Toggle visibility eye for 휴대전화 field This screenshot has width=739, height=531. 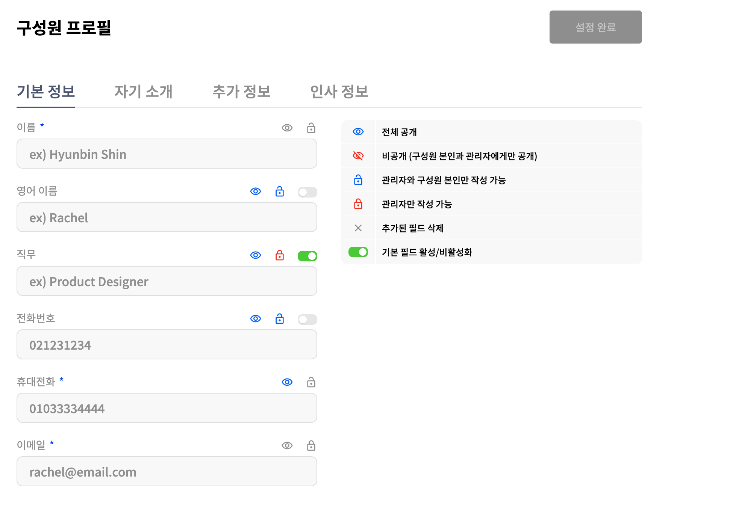287,382
